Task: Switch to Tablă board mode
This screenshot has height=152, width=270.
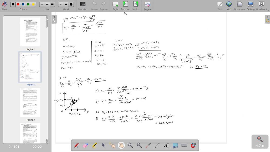Action: (x=220, y=6)
